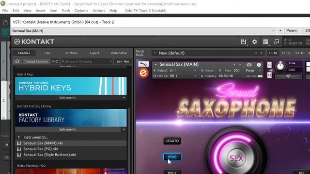Click REAPER go-to-start transport button
The height and width of the screenshot is (174, 310).
pos(6,145)
